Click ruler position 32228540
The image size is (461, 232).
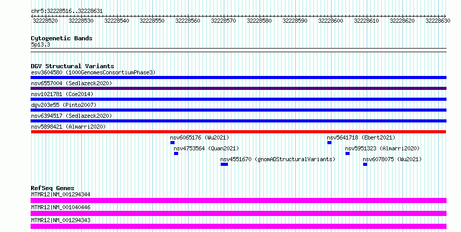tap(117, 21)
